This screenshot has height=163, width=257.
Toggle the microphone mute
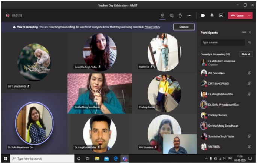click(x=212, y=15)
